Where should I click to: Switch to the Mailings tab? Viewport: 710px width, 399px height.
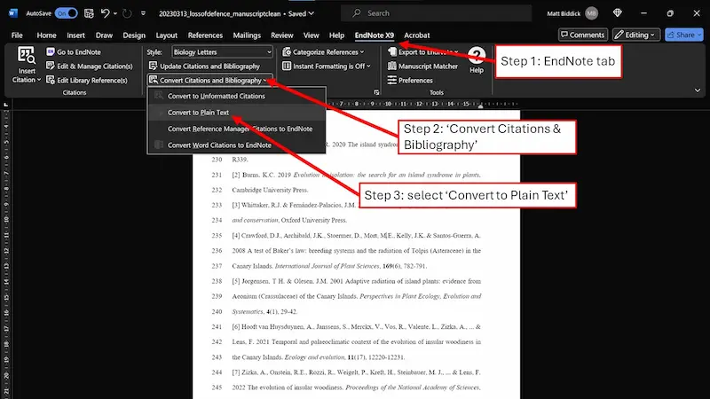(x=247, y=35)
